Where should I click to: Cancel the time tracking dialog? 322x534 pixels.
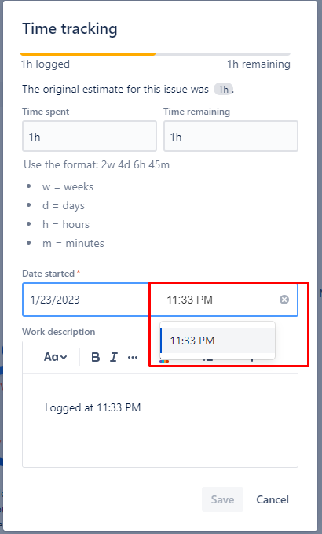point(273,499)
